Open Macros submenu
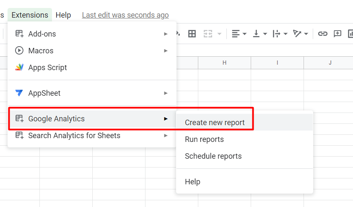The height and width of the screenshot is (207, 353). coord(92,50)
